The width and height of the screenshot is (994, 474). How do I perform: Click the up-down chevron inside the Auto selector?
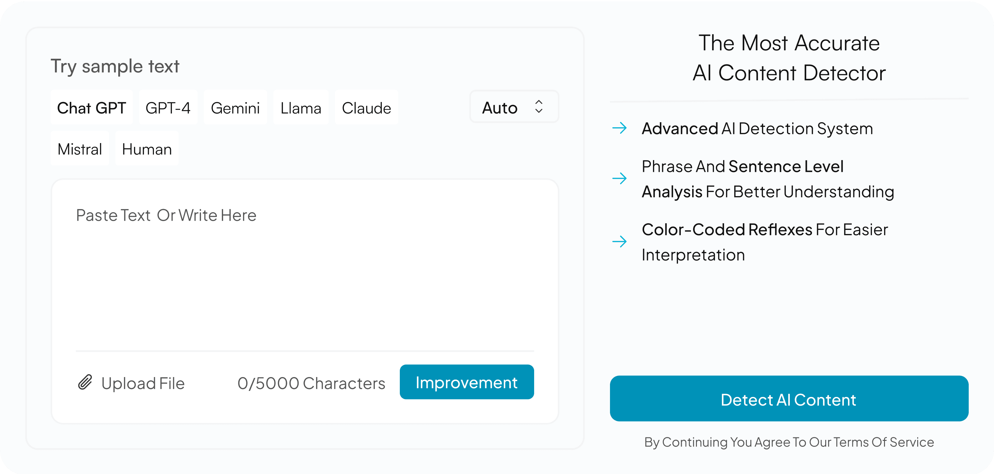pos(539,107)
